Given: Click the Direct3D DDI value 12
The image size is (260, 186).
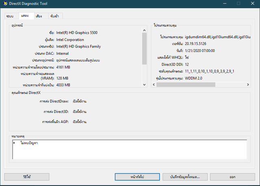Looking at the screenshot, I should click(x=187, y=65).
